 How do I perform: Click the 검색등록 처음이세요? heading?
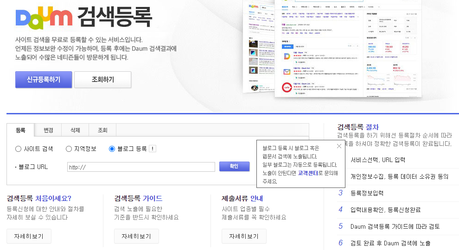pyautogui.click(x=39, y=198)
